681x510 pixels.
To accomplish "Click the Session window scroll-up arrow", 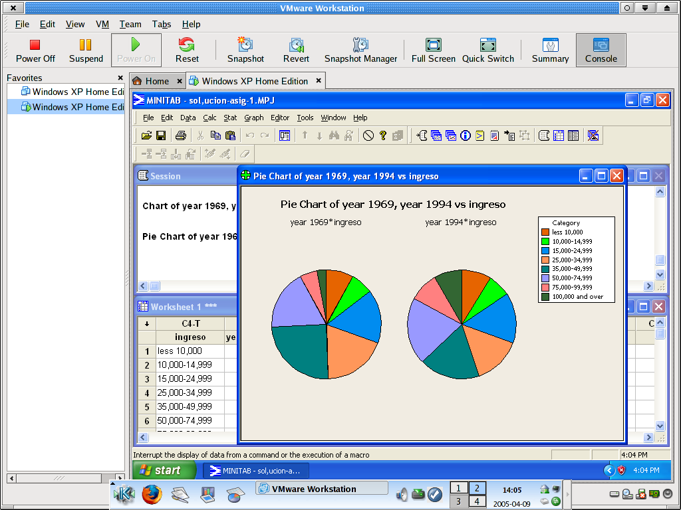I will coord(660,191).
